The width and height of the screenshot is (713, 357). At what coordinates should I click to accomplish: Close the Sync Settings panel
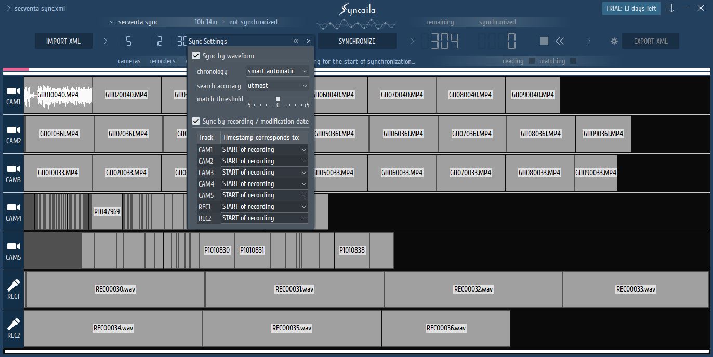(x=309, y=41)
